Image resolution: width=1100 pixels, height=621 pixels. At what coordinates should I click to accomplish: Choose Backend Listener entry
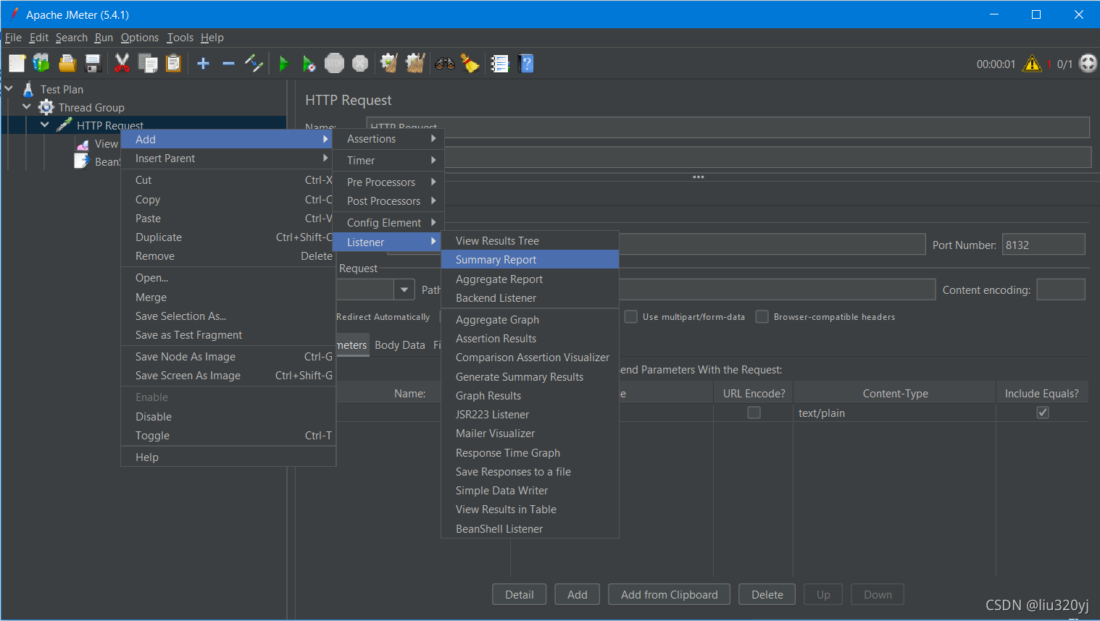530,298
